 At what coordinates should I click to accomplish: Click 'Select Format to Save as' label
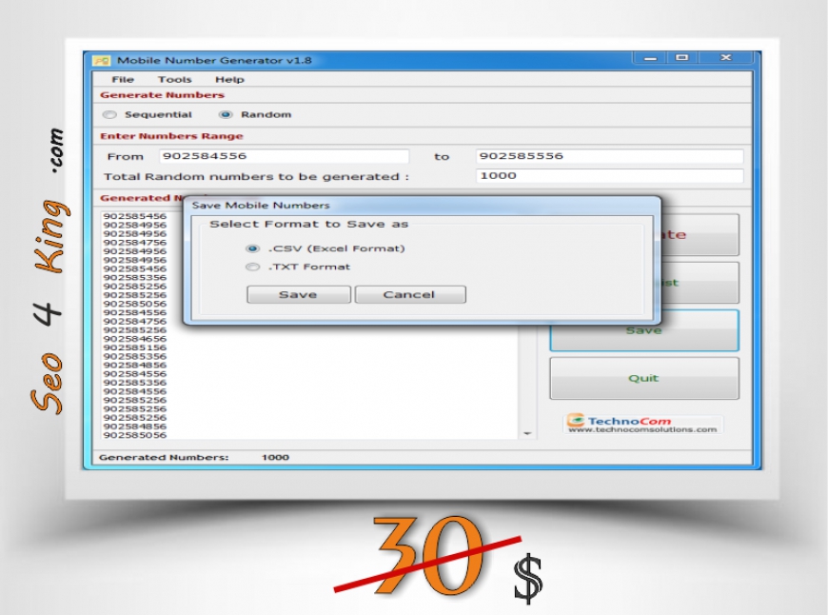[x=309, y=224]
